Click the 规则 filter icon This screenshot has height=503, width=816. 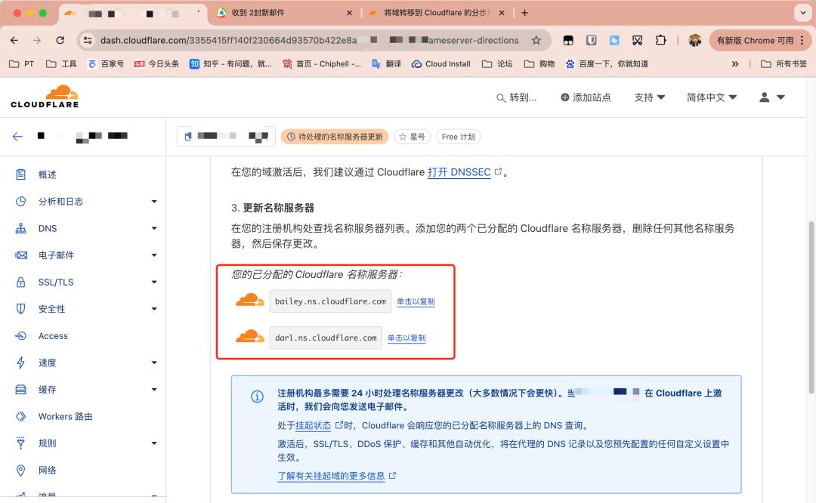point(21,443)
